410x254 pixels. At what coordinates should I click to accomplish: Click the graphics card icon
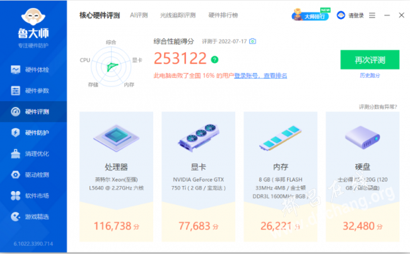[x=199, y=138]
